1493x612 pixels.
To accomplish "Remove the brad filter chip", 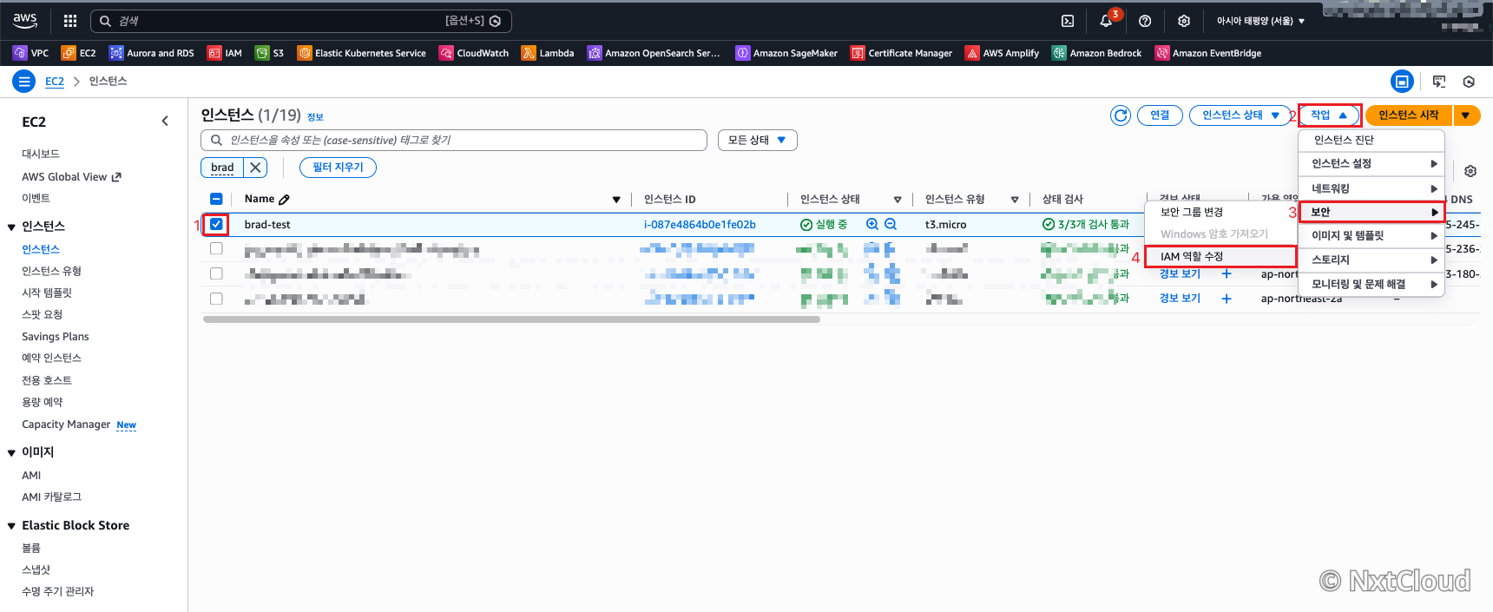I will (x=255, y=168).
